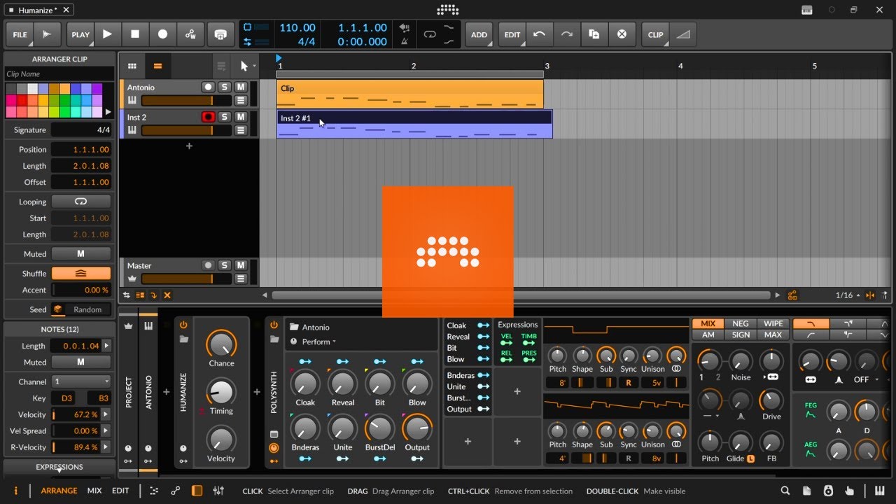Arm record on Inst 2 track
This screenshot has height=504, width=896.
coord(208,117)
